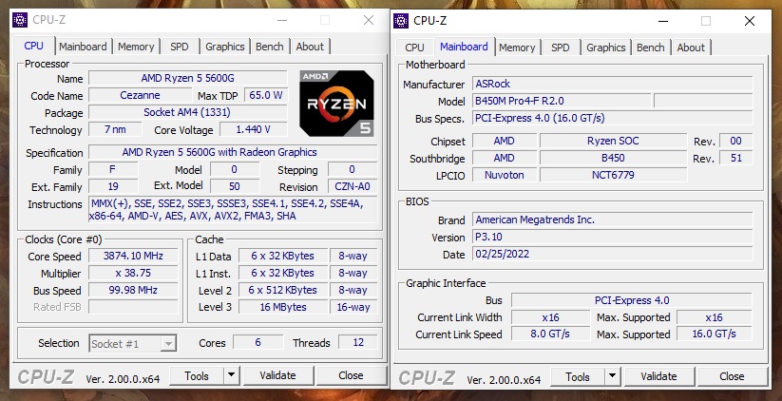Click motherboard Model B450M Pro4-F R2.0
This screenshot has width=782, height=401.
click(561, 101)
